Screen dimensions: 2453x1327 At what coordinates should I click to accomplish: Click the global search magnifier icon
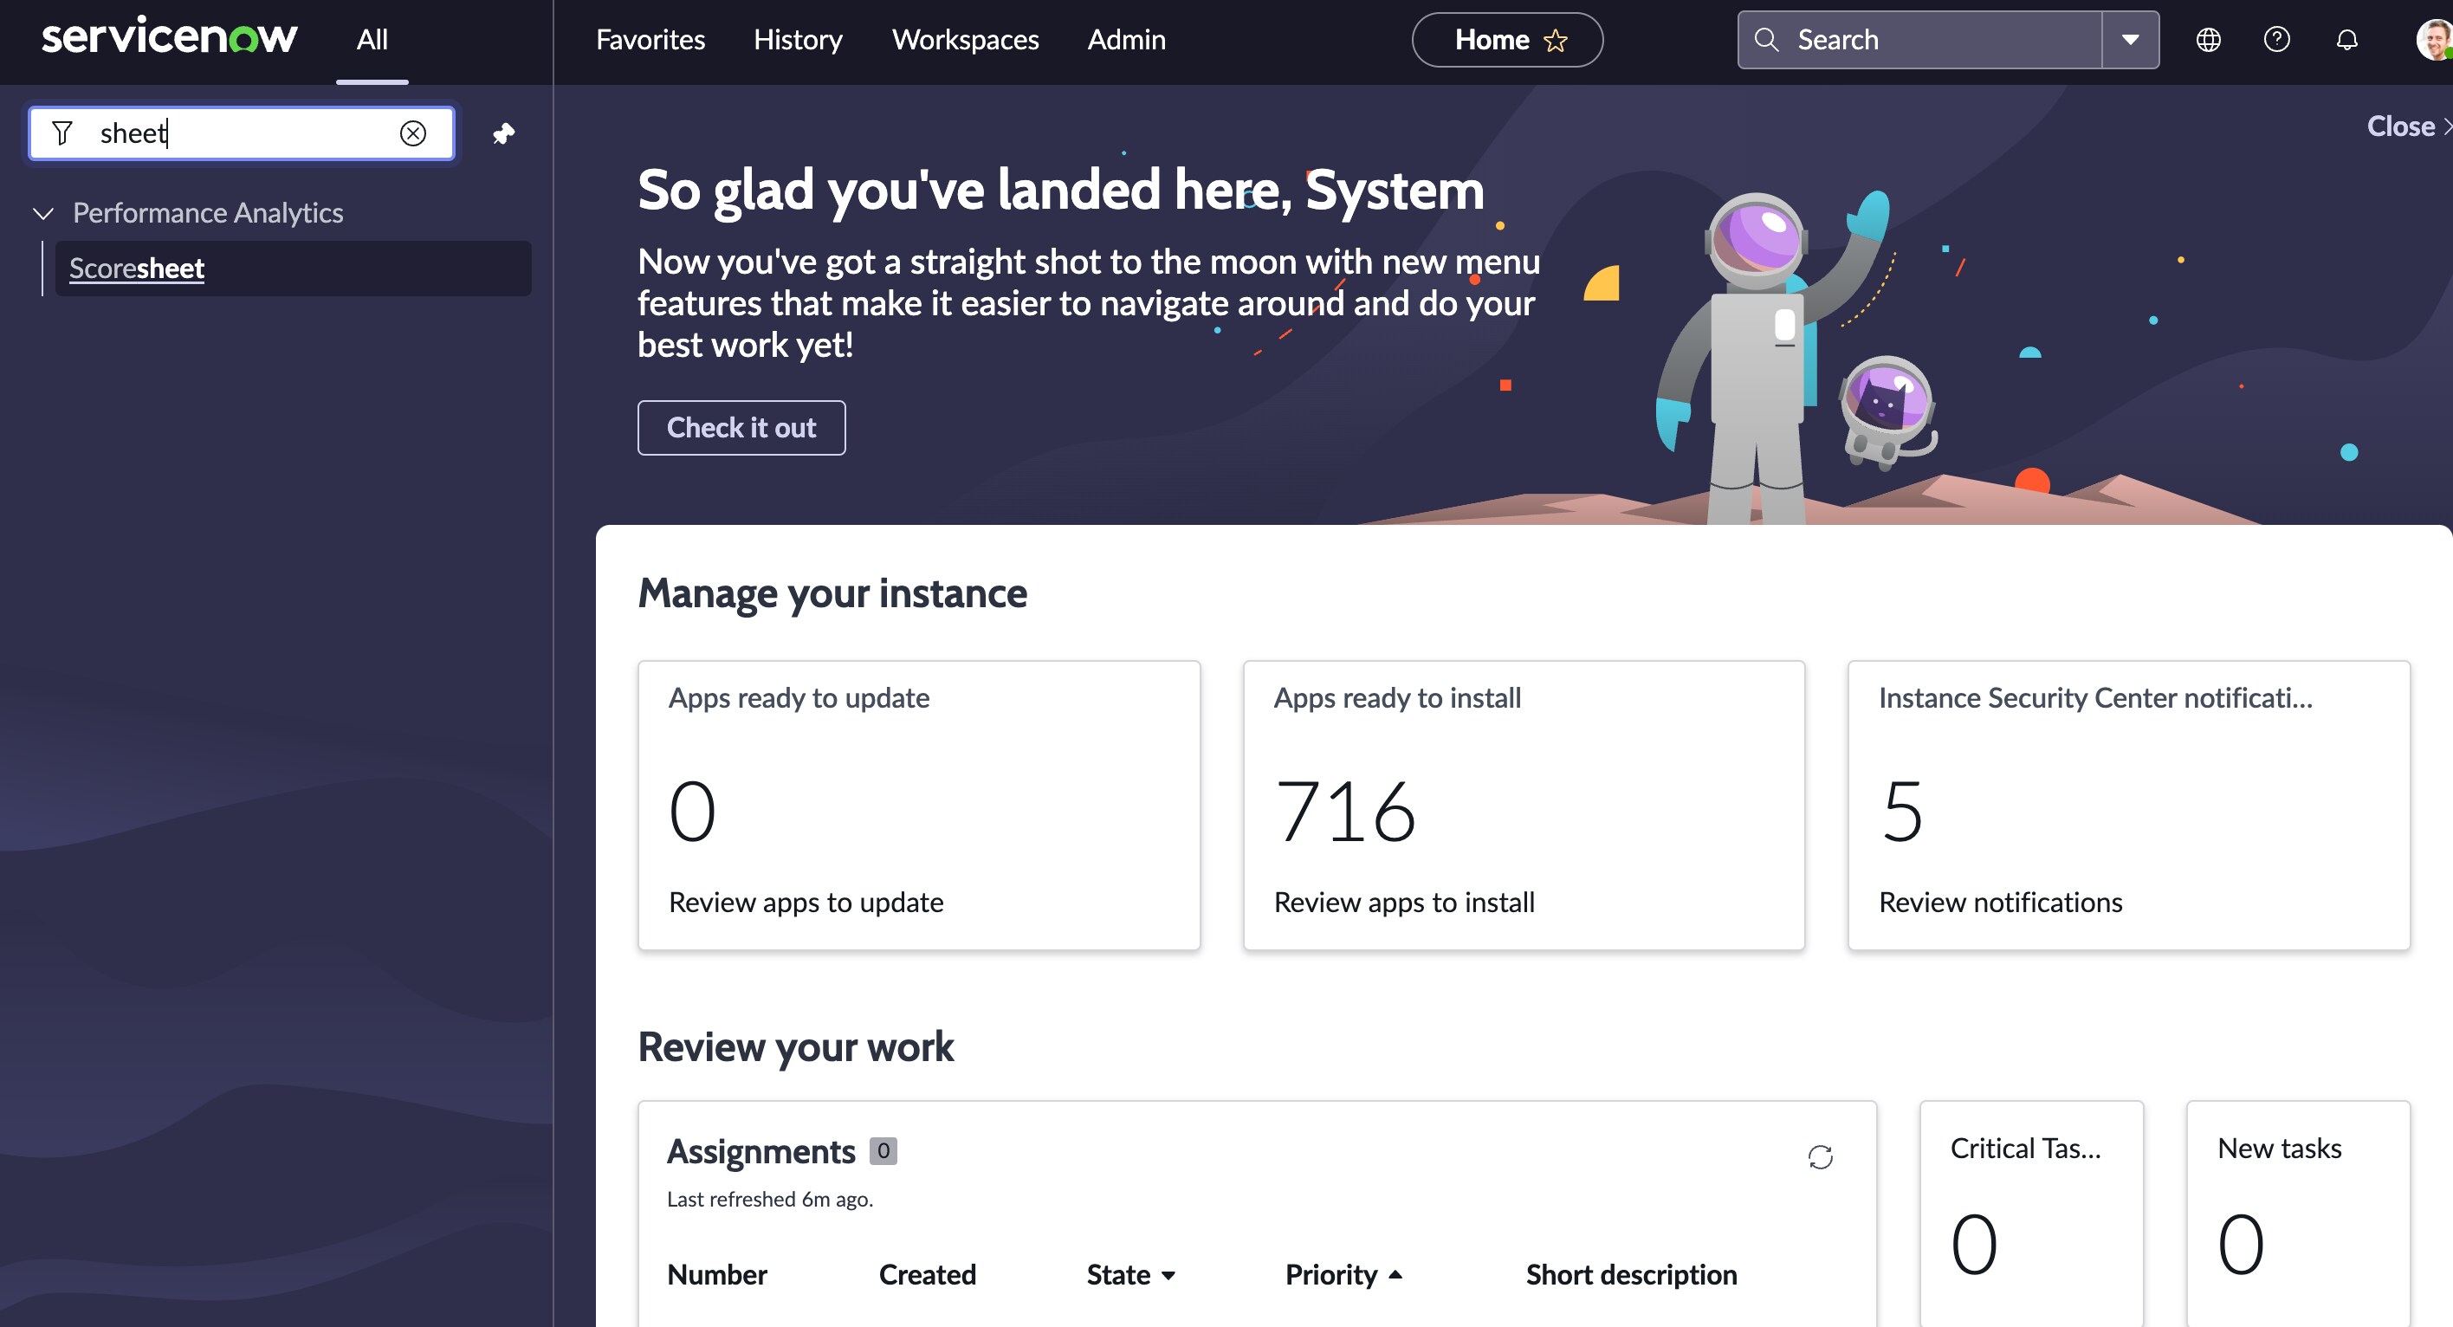pos(1766,39)
